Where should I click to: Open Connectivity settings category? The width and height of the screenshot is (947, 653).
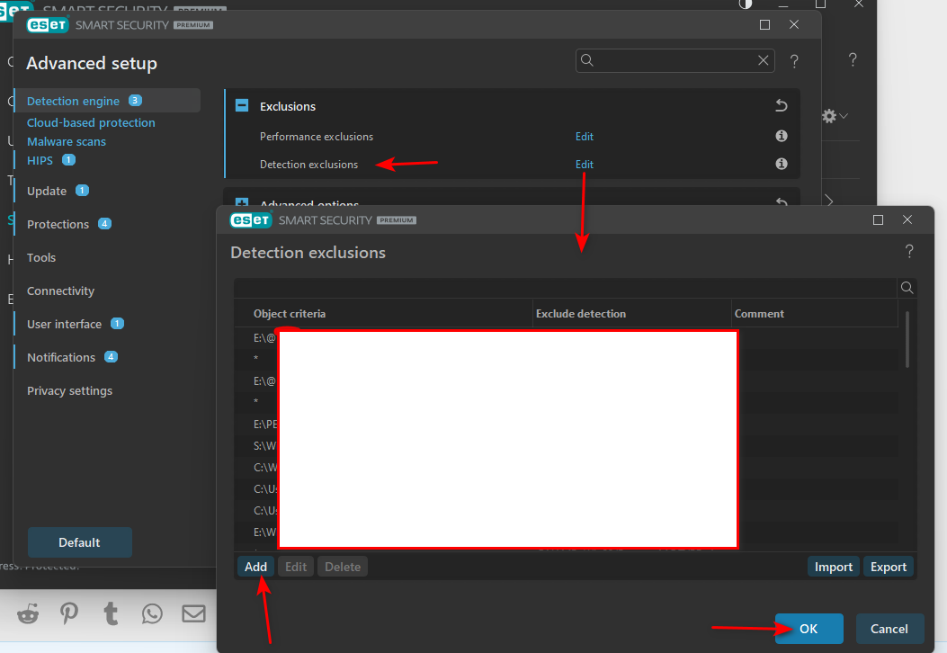[x=60, y=291]
